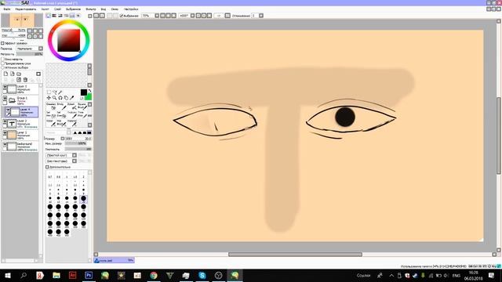The image size is (502, 282).
Task: Hide Layer 5 with its eye icon
Action: coord(5,87)
